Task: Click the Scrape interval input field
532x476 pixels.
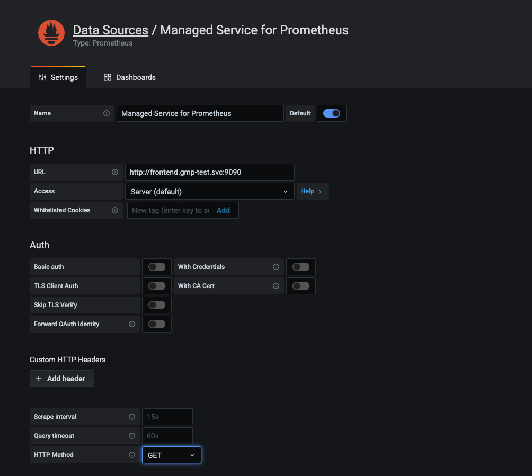Action: pyautogui.click(x=167, y=417)
